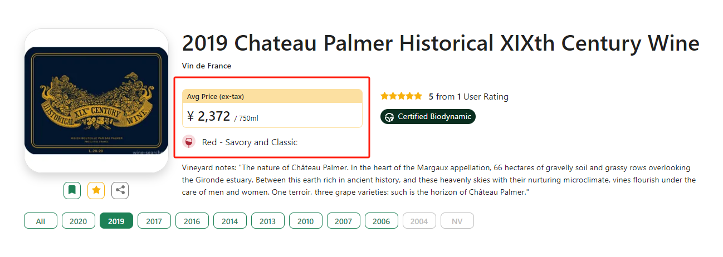The image size is (723, 257).
Task: Click the five-star rating stars
Action: click(401, 96)
